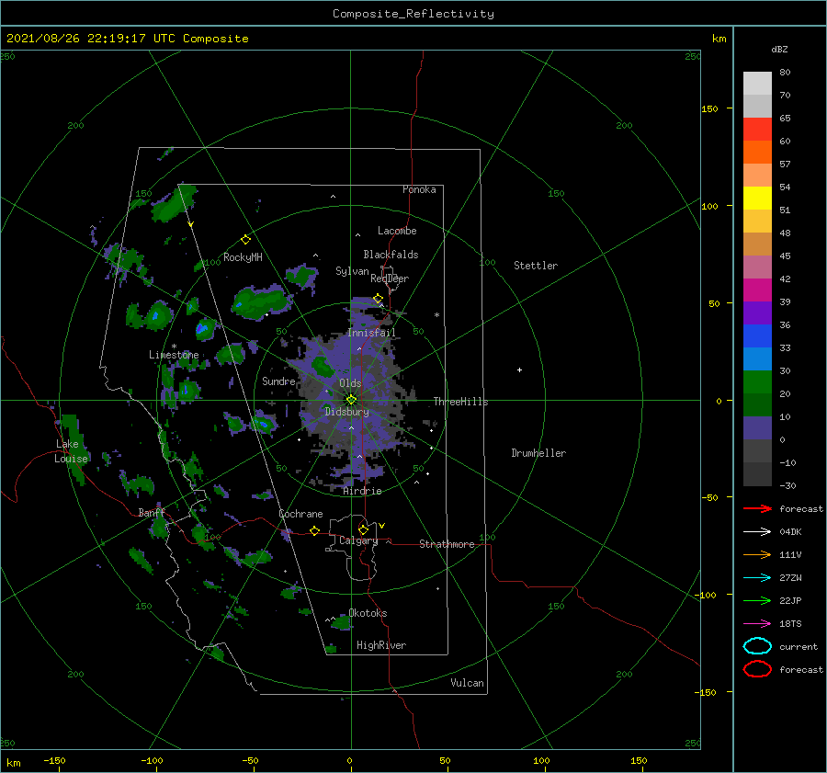
Task: Click the white asterisk marker above Limestone
Action: click(x=174, y=347)
